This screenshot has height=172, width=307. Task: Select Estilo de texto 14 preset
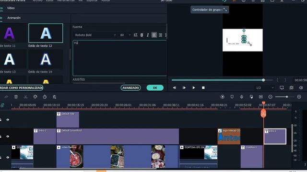pyautogui.click(x=46, y=59)
